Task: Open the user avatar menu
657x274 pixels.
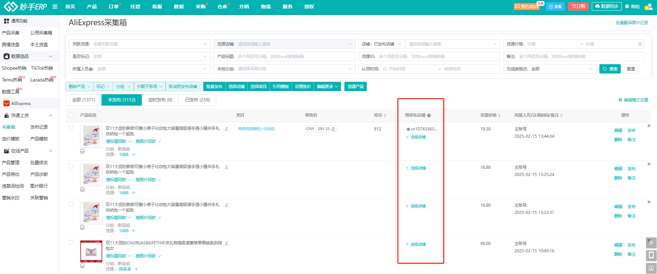Action: pos(649,7)
